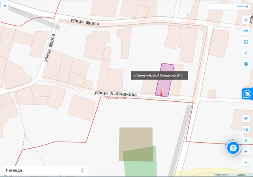Go to my location with the arrow icon
The height and width of the screenshot is (177, 253).
246,119
